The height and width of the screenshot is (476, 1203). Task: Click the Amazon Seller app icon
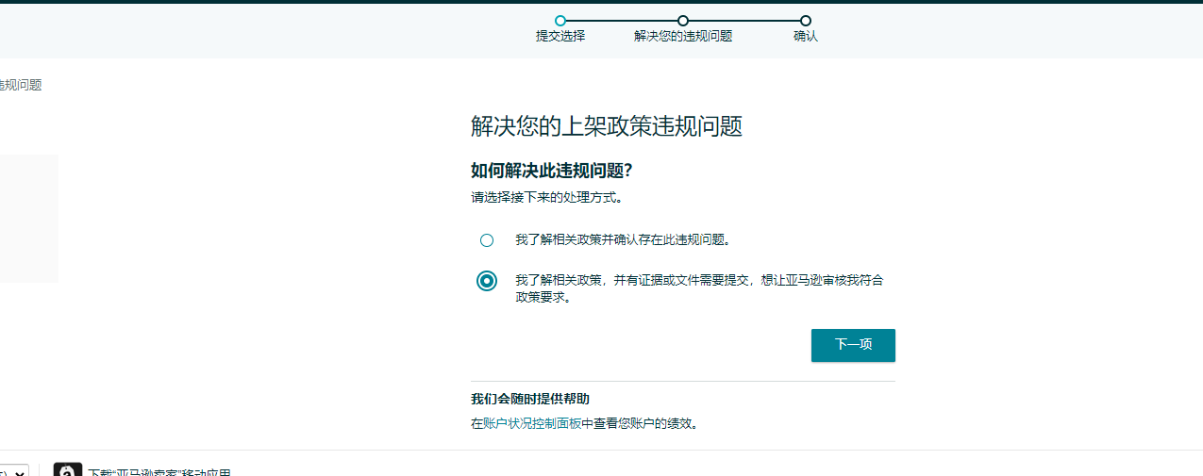tap(68, 470)
